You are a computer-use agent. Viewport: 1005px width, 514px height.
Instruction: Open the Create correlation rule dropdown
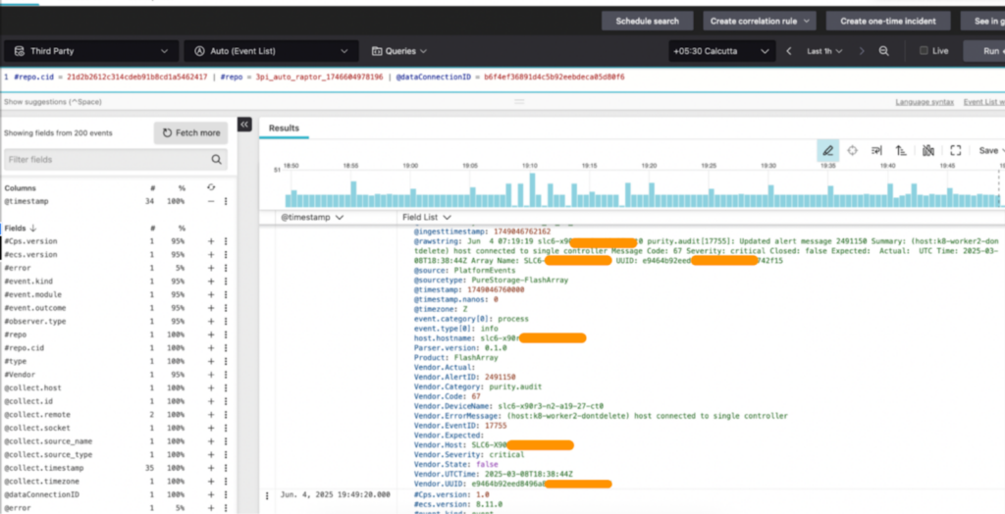pos(760,22)
